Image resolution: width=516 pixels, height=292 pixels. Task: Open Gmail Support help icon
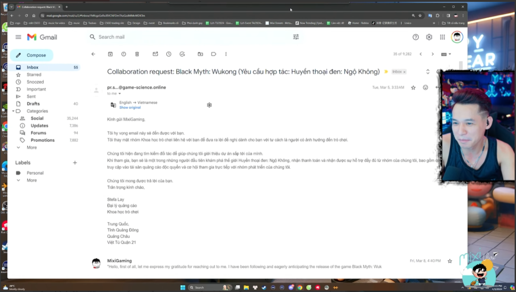point(416,37)
